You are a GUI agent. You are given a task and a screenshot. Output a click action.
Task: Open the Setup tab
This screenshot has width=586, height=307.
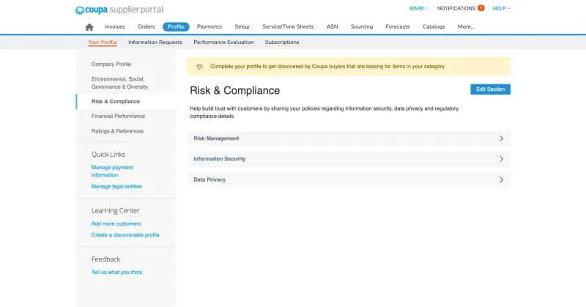[x=242, y=26]
